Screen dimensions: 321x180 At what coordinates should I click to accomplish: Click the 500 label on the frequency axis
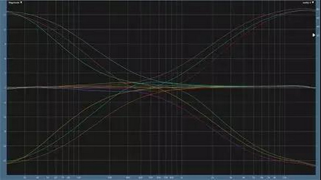[151, 178]
